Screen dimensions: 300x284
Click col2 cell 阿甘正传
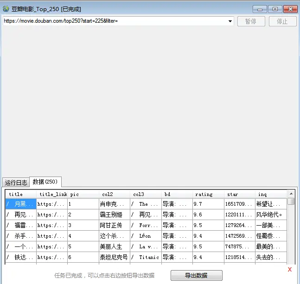tap(115, 225)
